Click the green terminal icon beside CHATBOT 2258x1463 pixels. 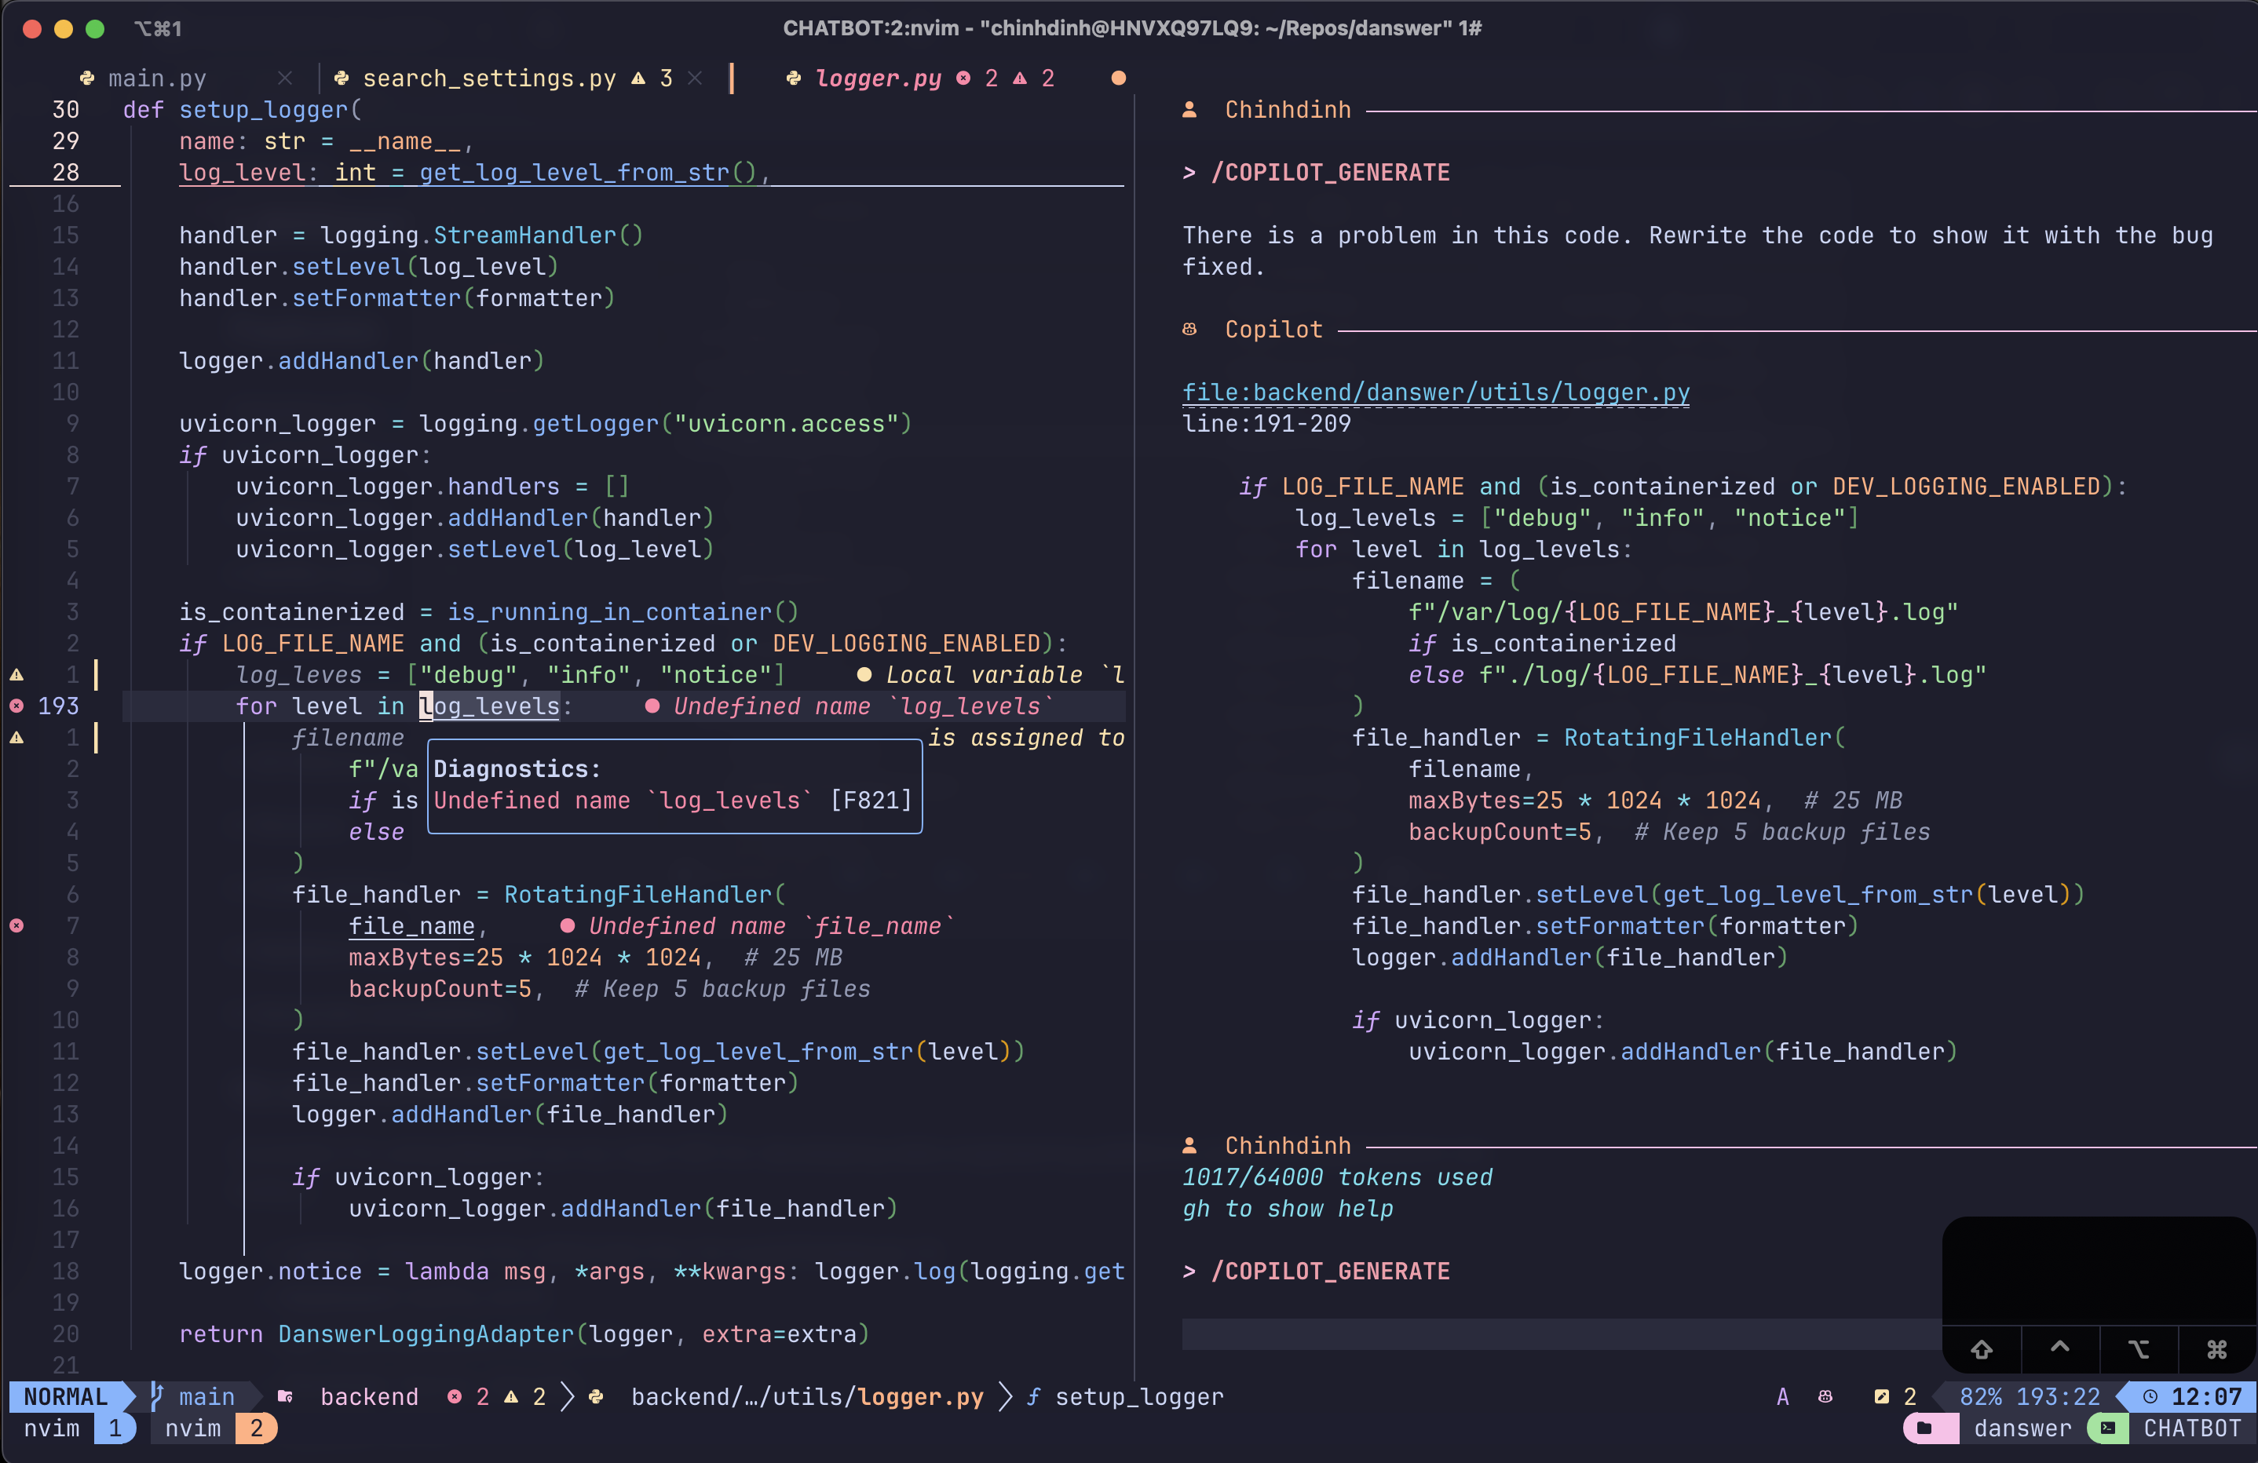tap(2108, 1428)
